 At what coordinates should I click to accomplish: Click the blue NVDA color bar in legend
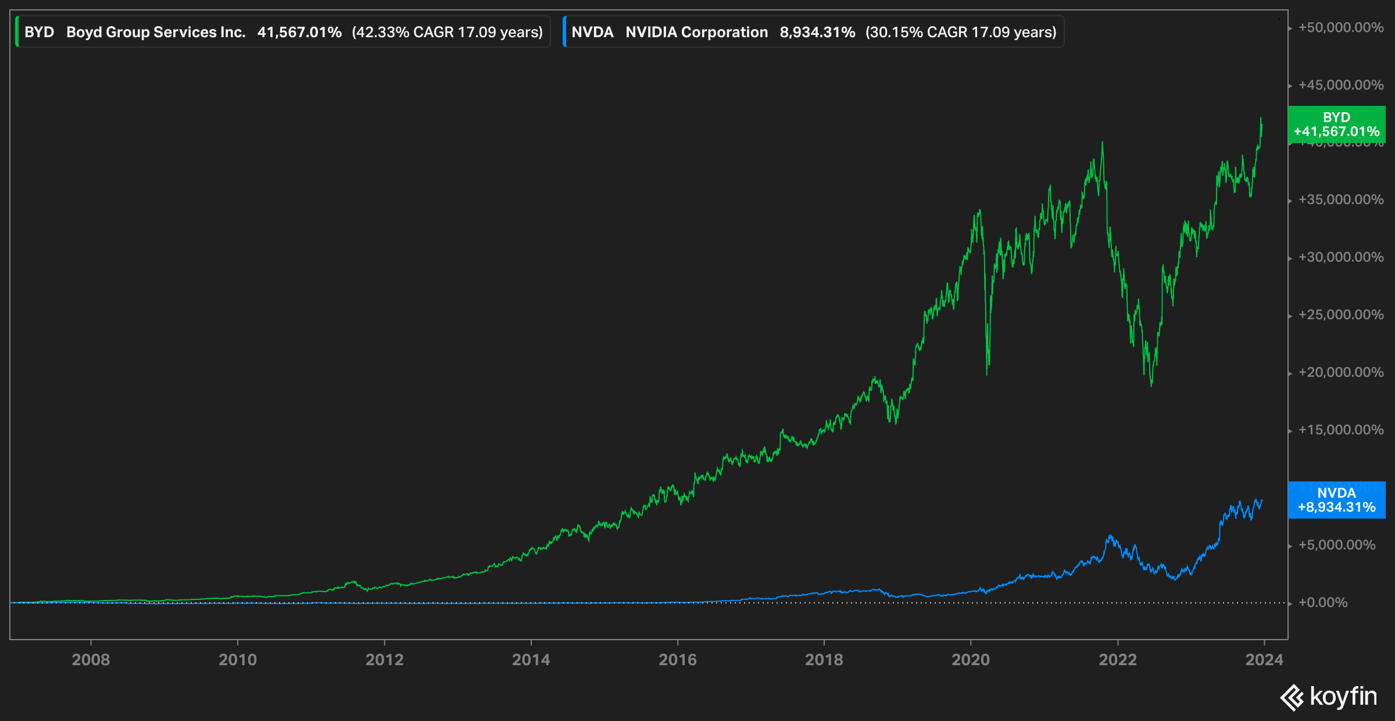coord(564,32)
